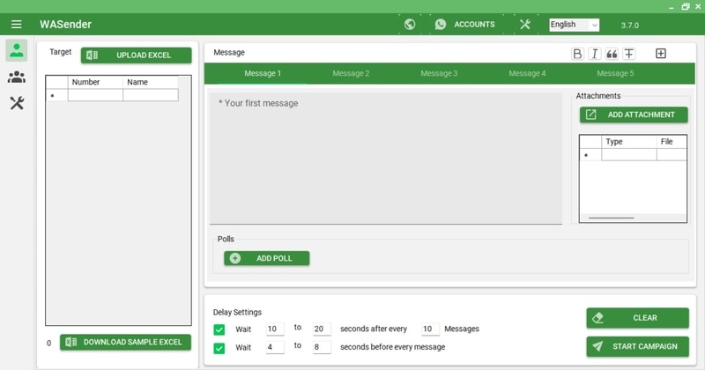
Task: Click the File column header in attachments
Action: 672,142
